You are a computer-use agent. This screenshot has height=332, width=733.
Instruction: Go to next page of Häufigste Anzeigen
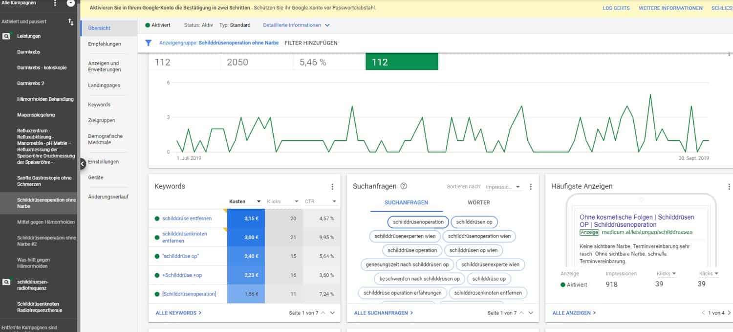click(729, 313)
